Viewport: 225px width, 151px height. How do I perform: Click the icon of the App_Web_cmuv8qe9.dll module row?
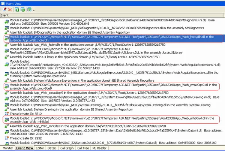tap(7, 87)
